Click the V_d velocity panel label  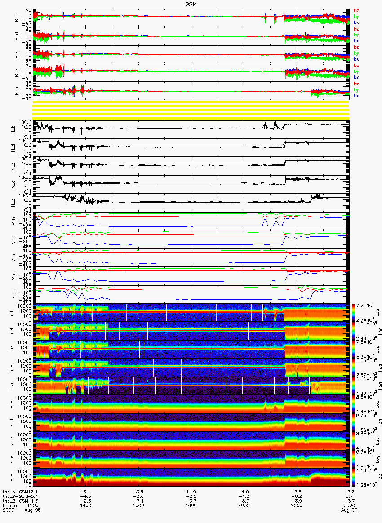point(14,239)
